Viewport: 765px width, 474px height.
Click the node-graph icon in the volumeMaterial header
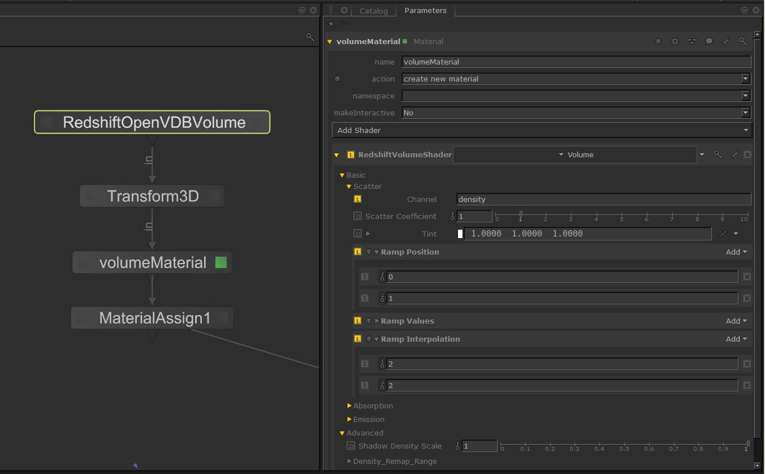(692, 41)
